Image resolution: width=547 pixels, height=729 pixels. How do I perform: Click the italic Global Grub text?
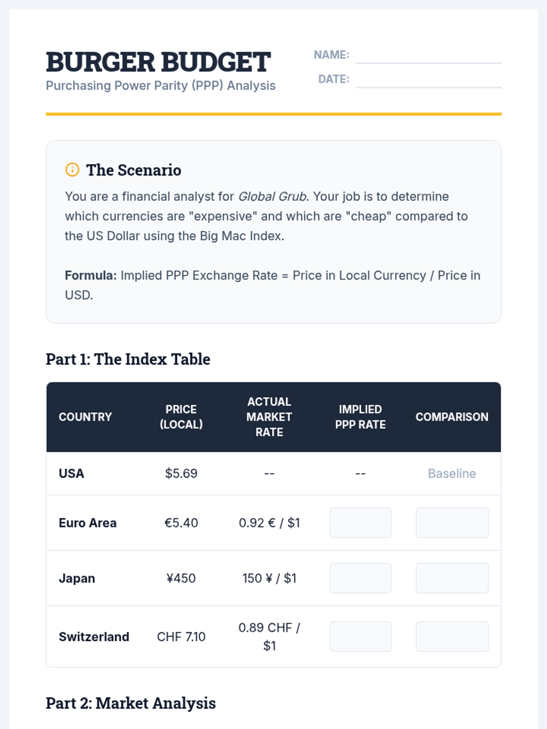pos(272,196)
